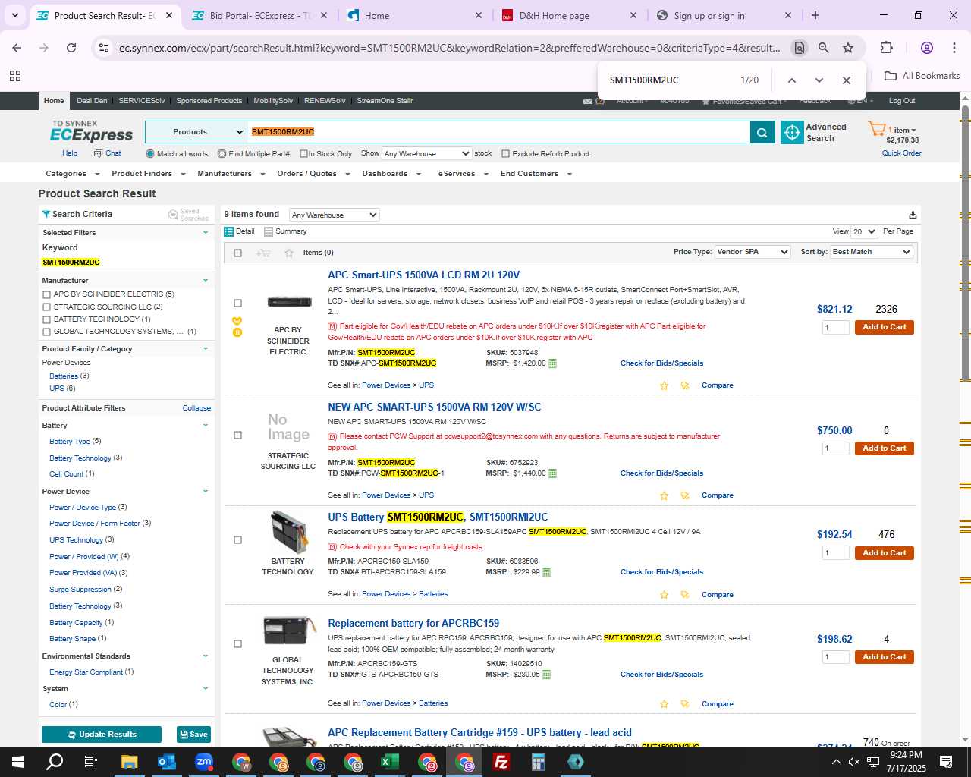The image size is (971, 777).
Task: Click Update Results button
Action: tap(102, 735)
